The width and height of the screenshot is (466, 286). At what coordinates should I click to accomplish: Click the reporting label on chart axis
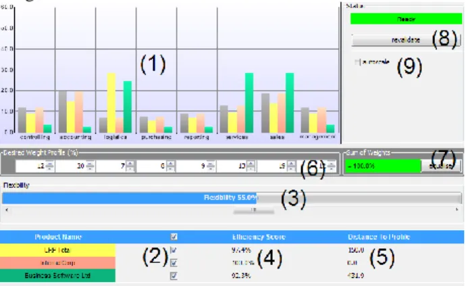[197, 137]
